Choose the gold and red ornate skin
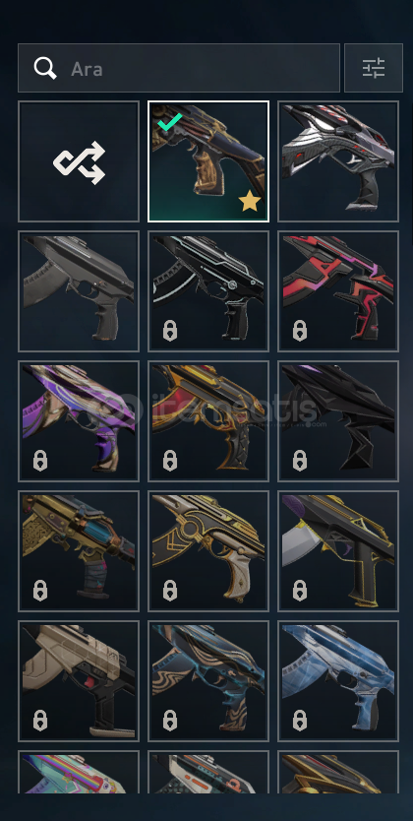 click(208, 421)
